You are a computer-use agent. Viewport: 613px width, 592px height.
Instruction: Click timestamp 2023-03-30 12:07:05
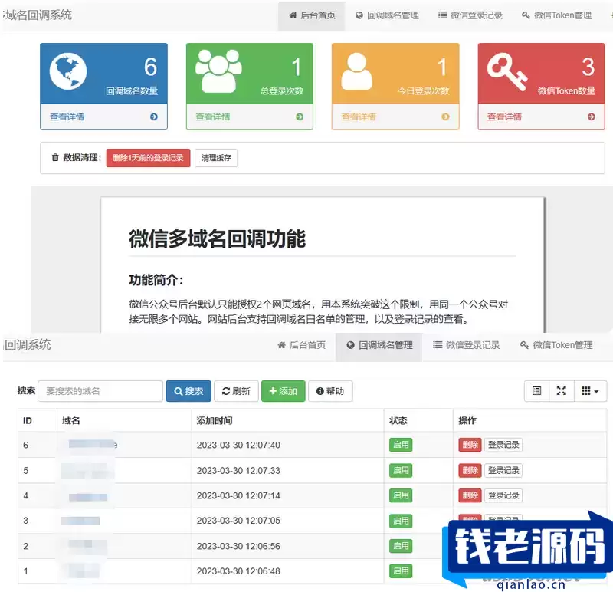(238, 521)
